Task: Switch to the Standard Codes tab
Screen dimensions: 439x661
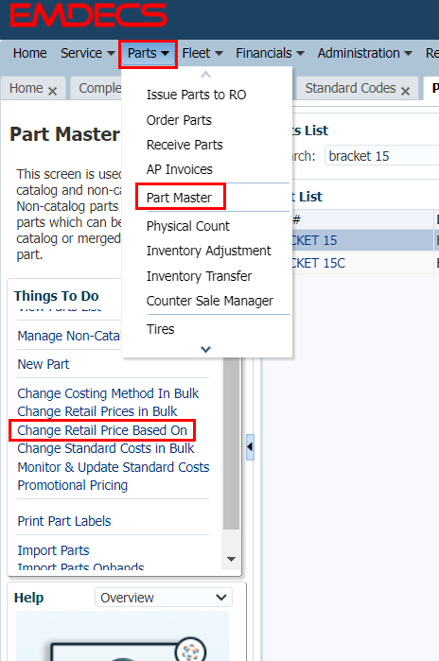Action: pyautogui.click(x=350, y=88)
